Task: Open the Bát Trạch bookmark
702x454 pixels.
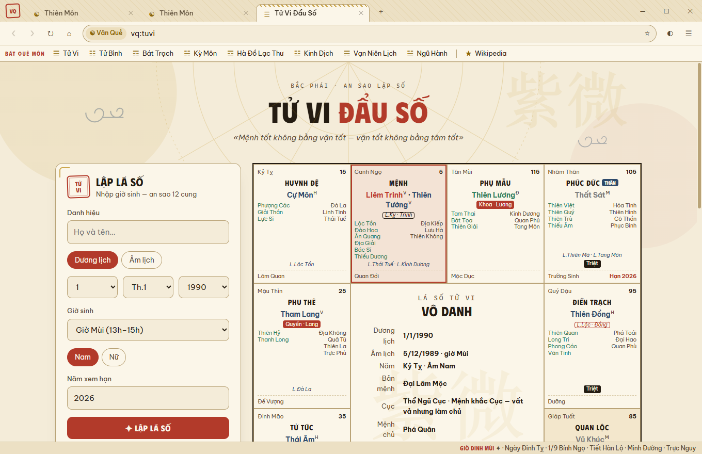Action: point(153,53)
